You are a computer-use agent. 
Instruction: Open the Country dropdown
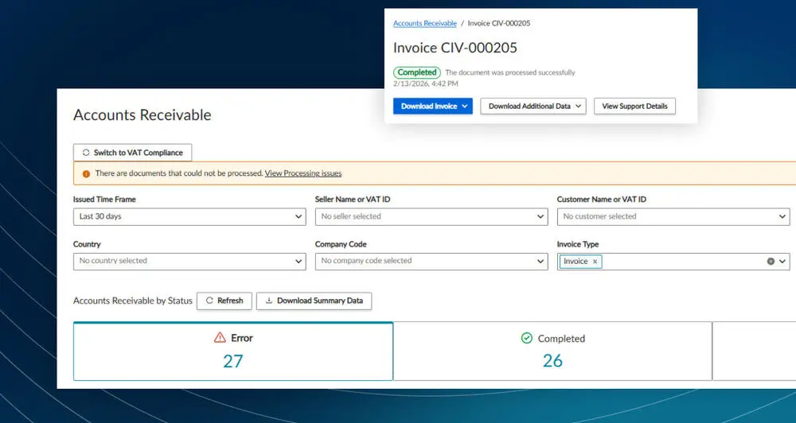pyautogui.click(x=189, y=262)
